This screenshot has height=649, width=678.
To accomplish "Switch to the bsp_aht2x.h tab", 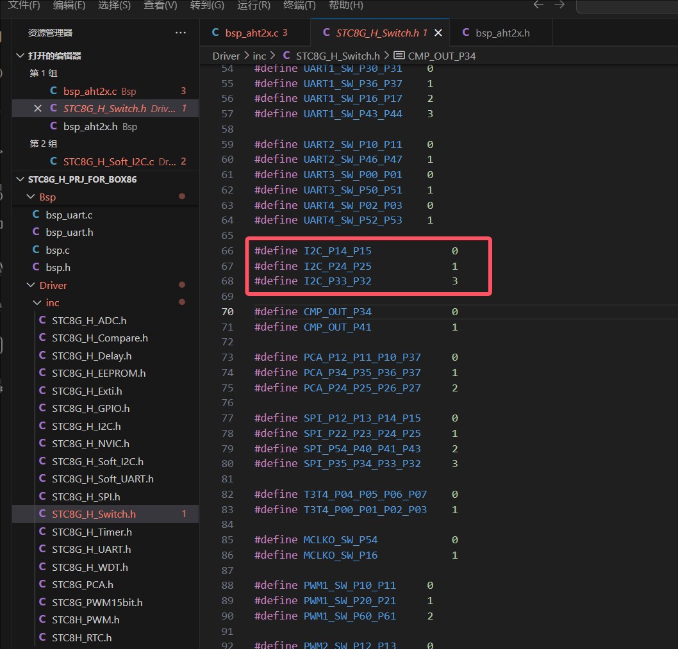I will (500, 33).
